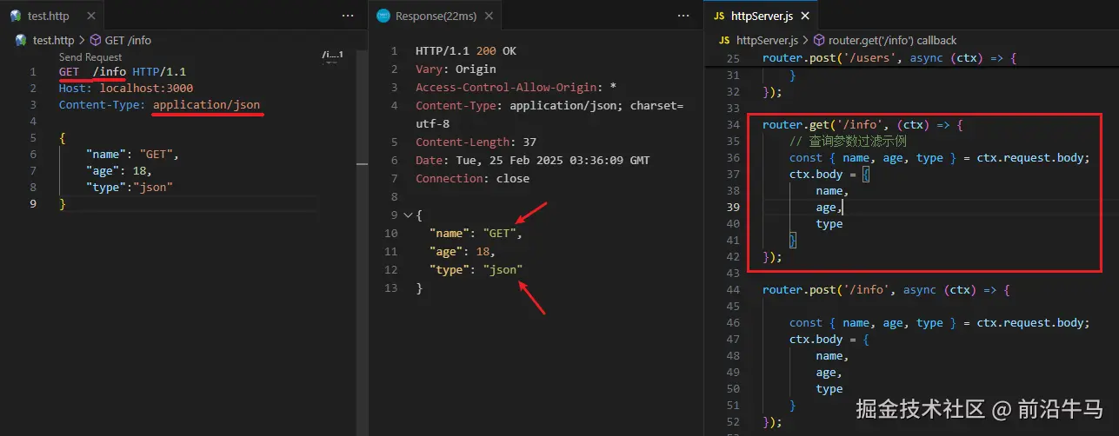The image size is (1119, 436).
Task: Click 'Vary: Origin' header in Response
Action: 456,69
